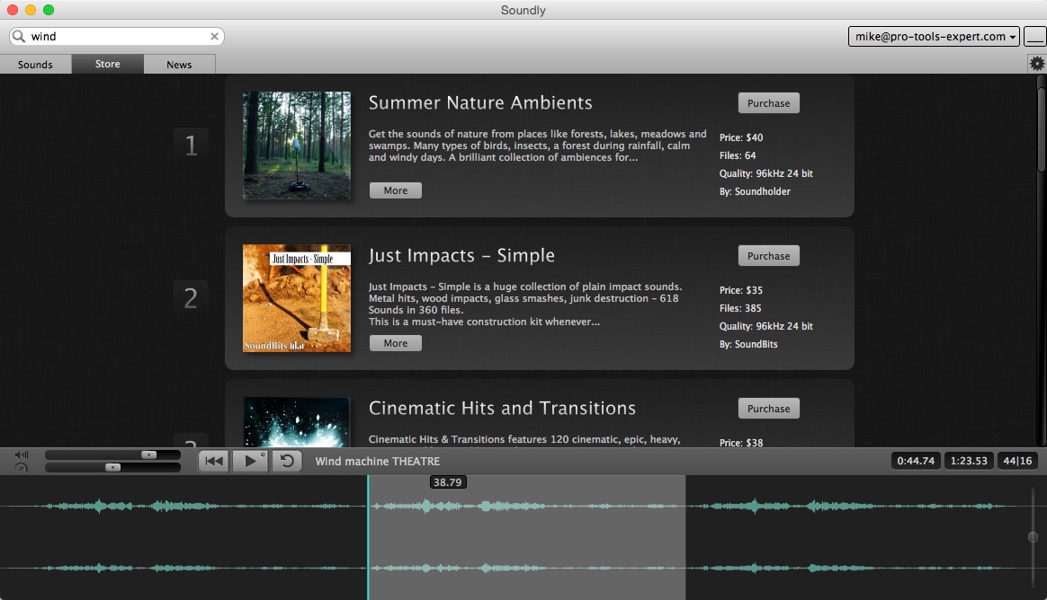Image resolution: width=1047 pixels, height=600 pixels.
Task: Play the Wind machine THEATRE sound
Action: pos(250,462)
